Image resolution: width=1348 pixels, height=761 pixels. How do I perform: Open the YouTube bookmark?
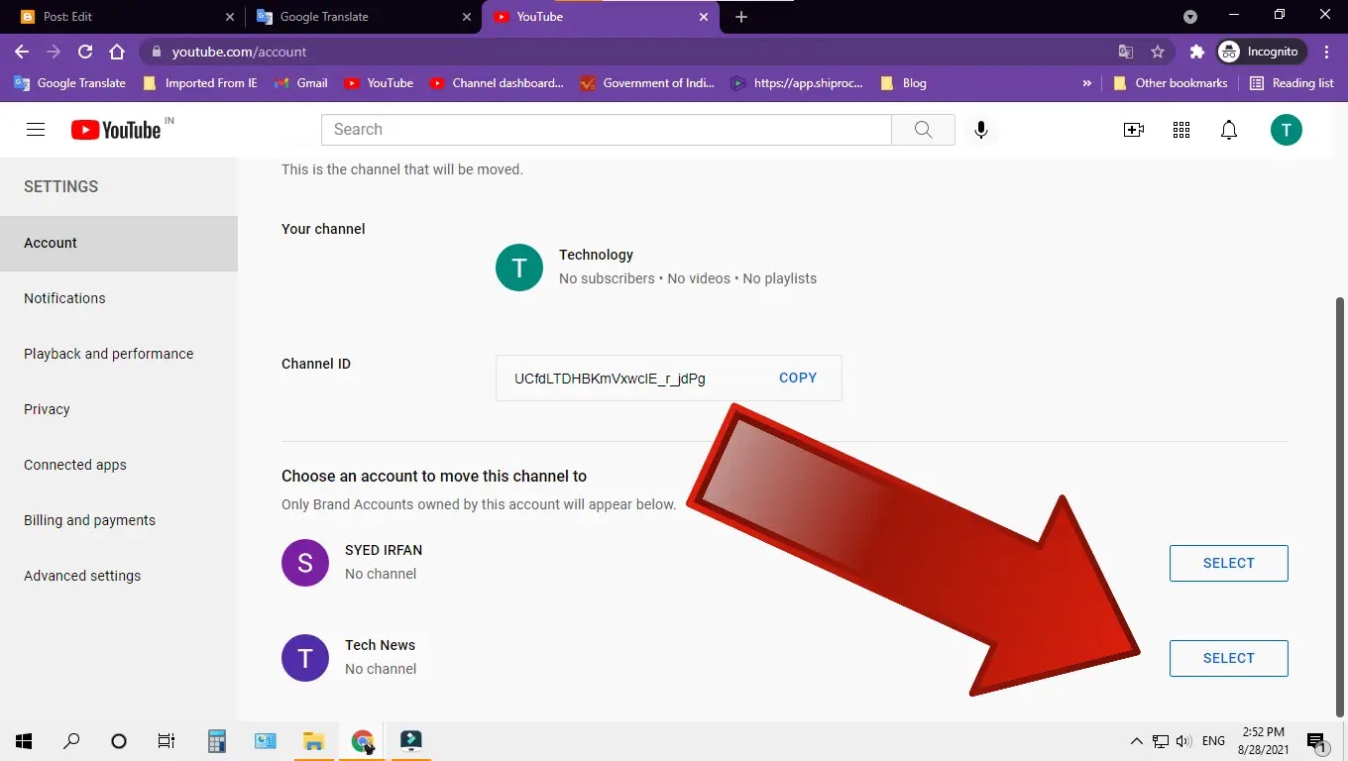[379, 83]
